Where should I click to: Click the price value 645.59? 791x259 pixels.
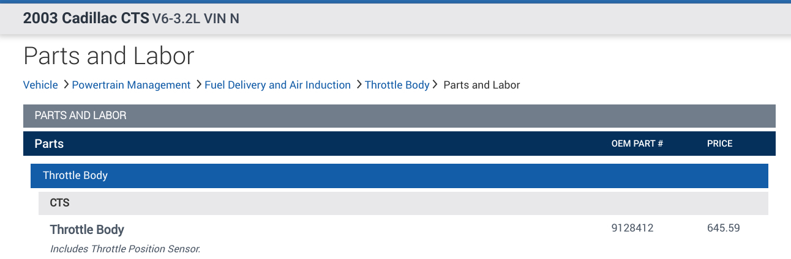point(724,228)
